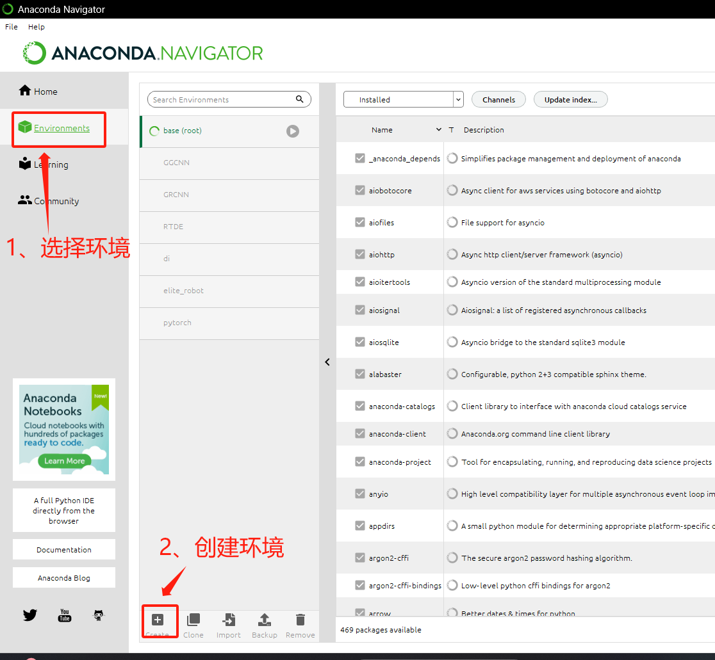This screenshot has width=715, height=660.
Task: Open the Help menu
Action: click(37, 27)
